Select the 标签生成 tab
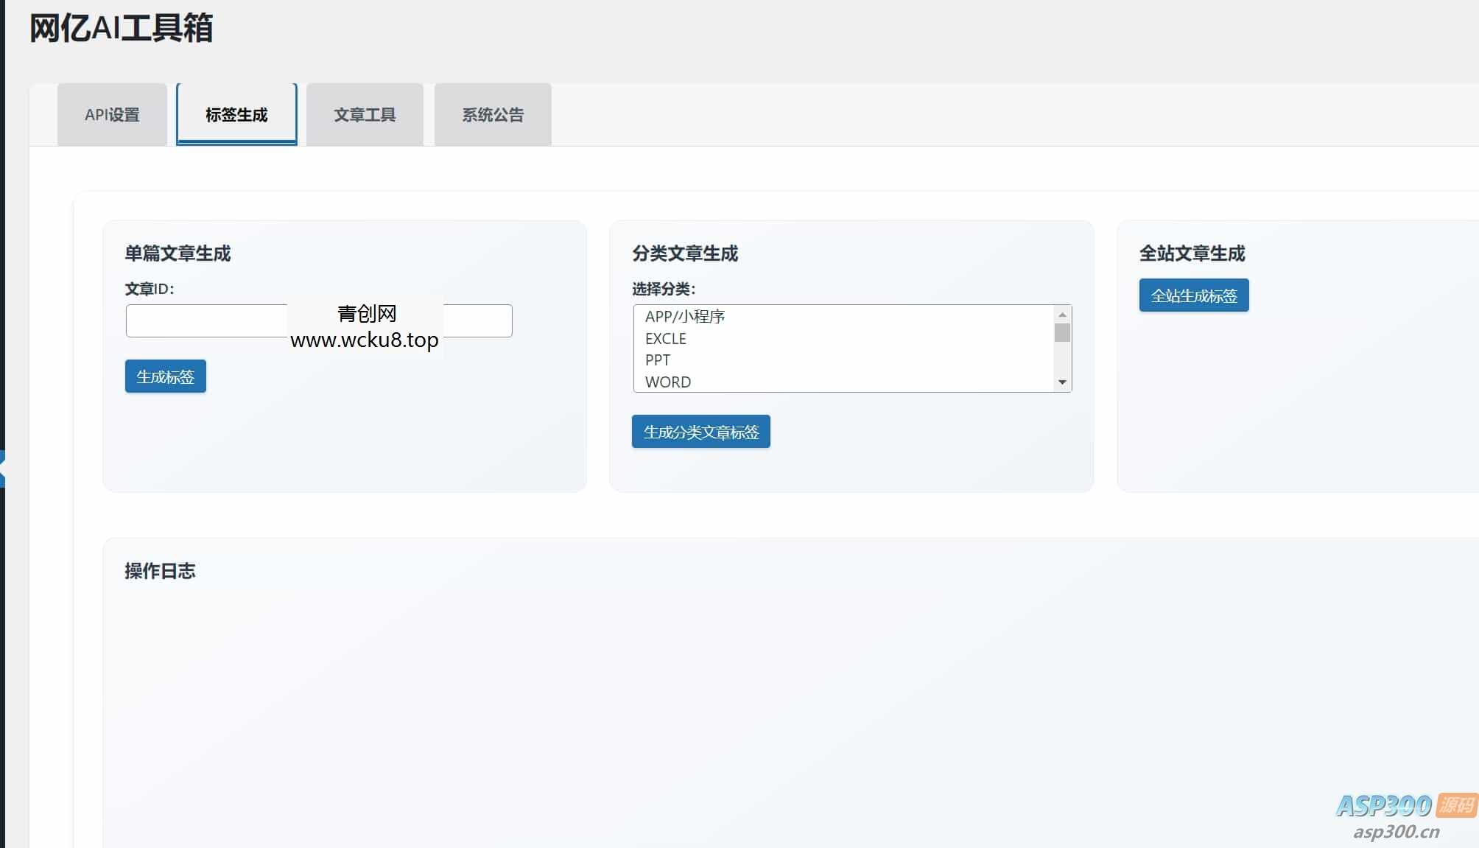The height and width of the screenshot is (848, 1479). (236, 115)
